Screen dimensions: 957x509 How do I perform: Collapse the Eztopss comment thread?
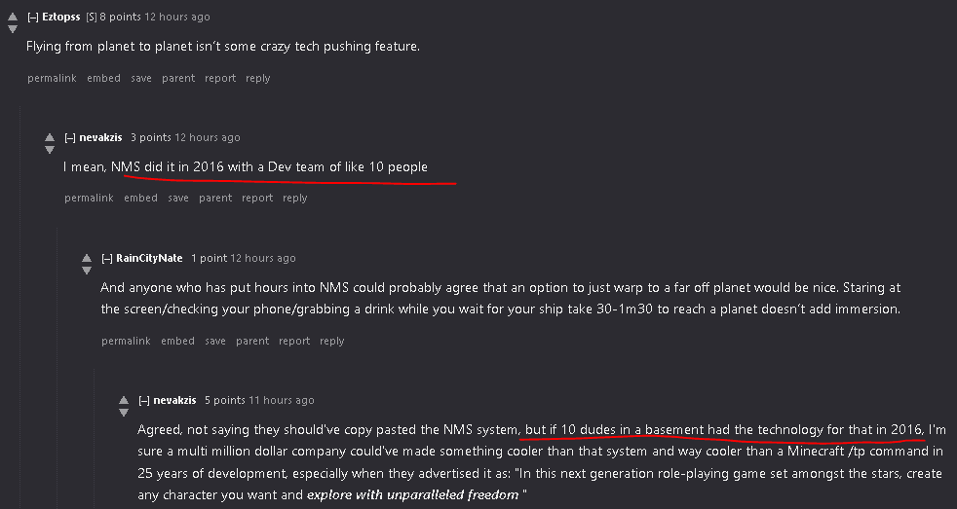[x=33, y=18]
